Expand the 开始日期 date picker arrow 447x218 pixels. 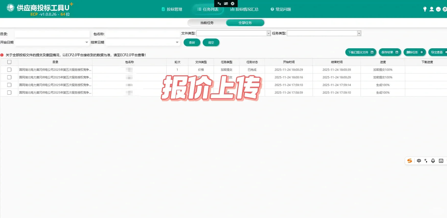pyautogui.click(x=87, y=42)
